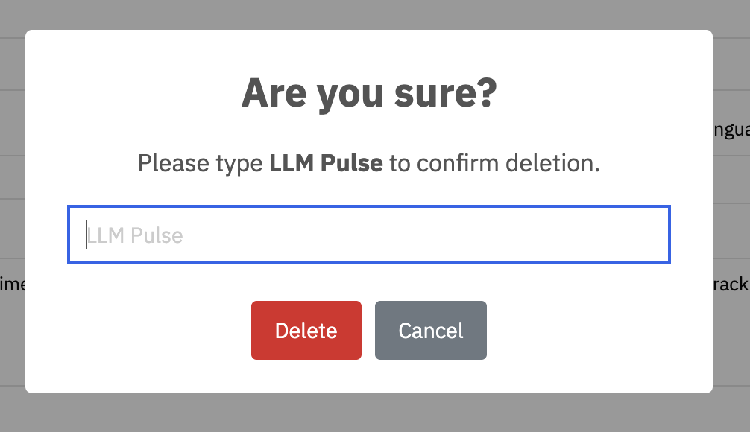Click the grey placeholder text inside the input

[135, 235]
